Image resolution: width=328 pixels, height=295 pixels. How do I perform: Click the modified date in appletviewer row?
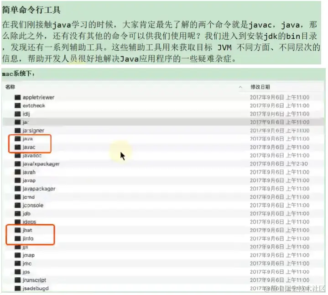click(280, 97)
